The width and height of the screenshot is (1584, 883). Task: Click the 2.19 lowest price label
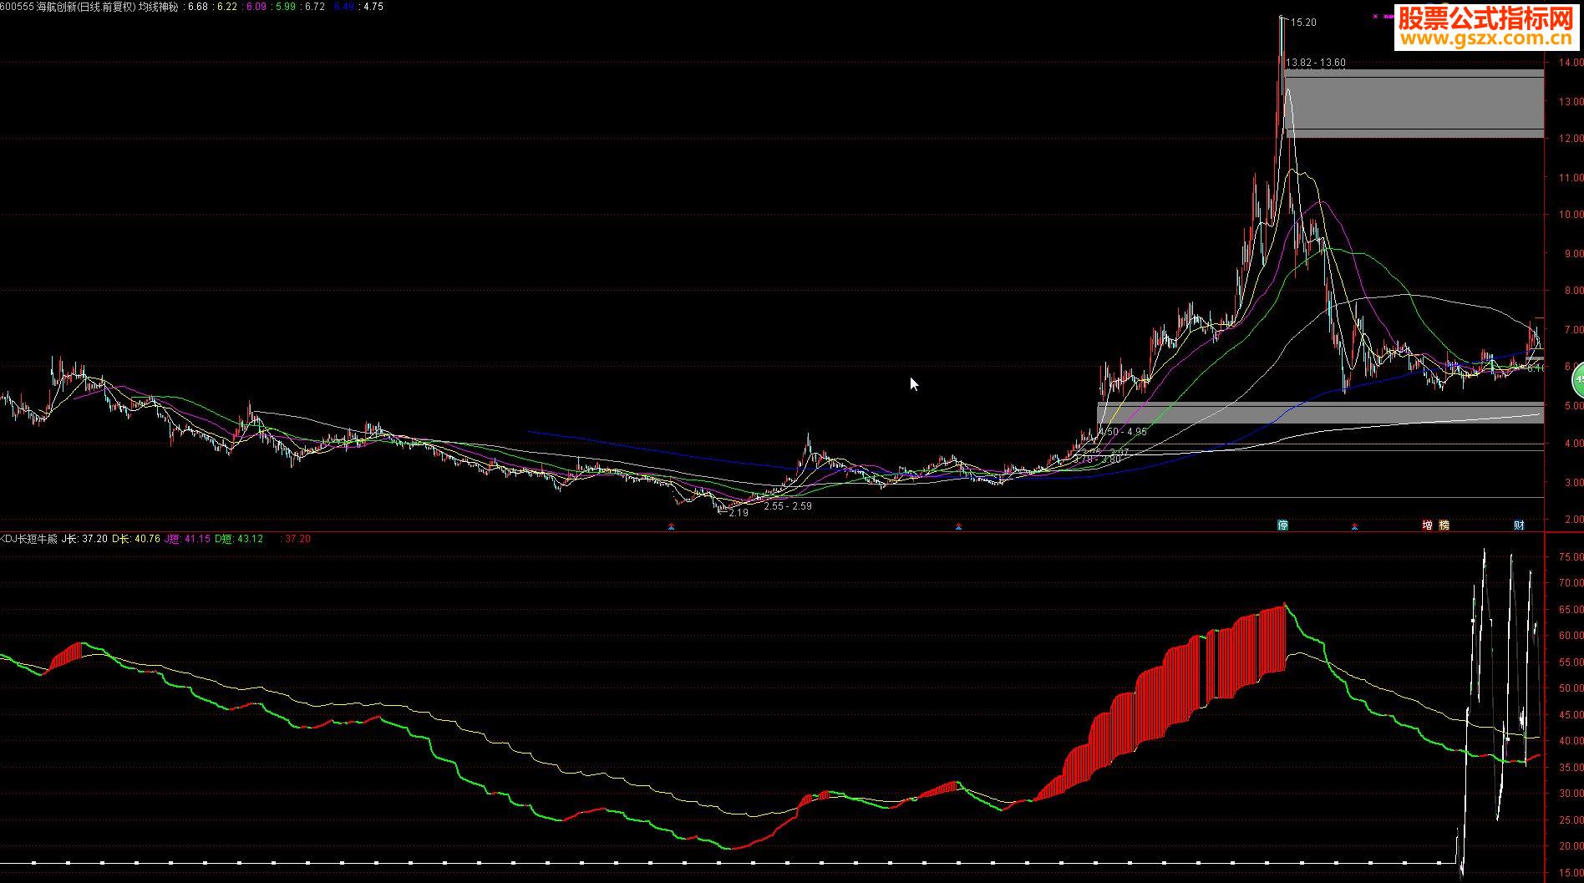(739, 513)
